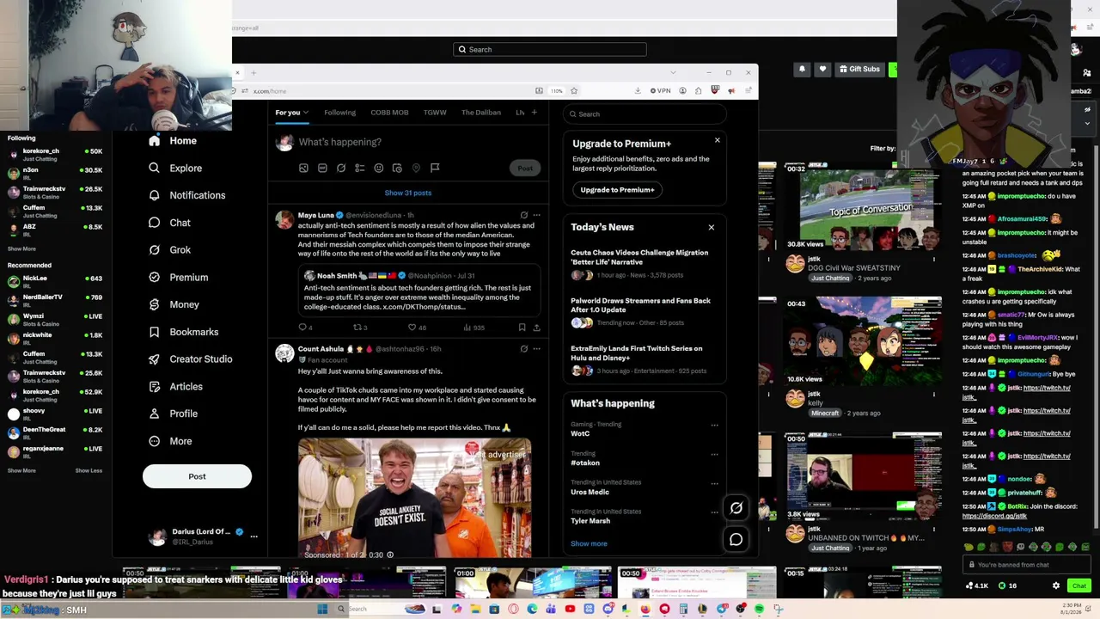The height and width of the screenshot is (619, 1100).
Task: Click Show more under What's happening
Action: tap(589, 543)
